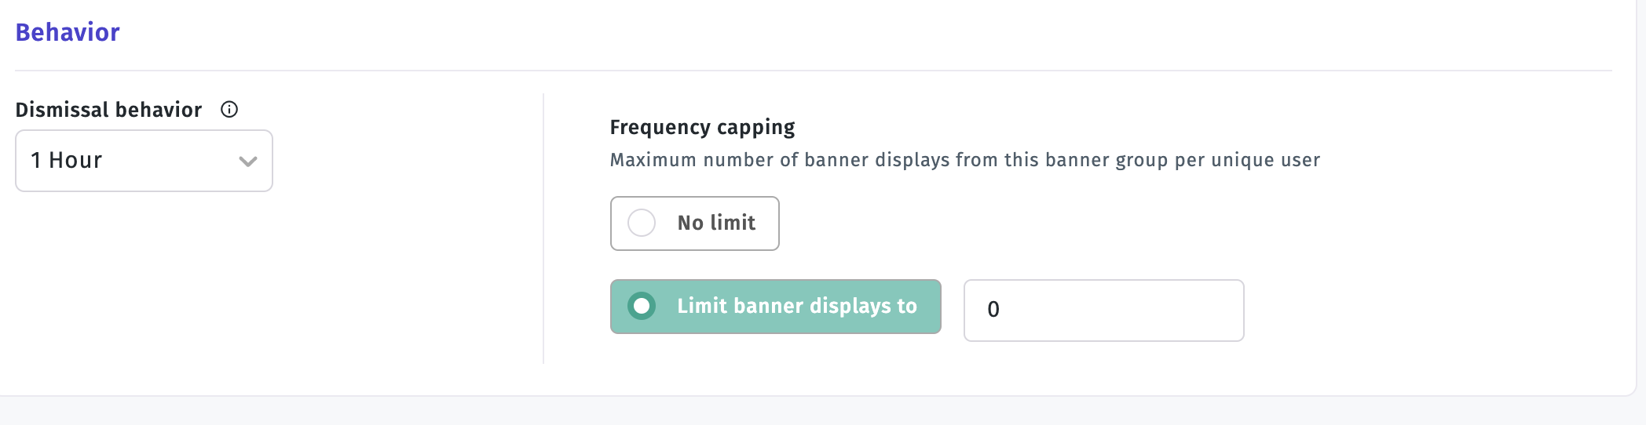Screen dimensions: 1646x425
Task: Click the No limit label text
Action: point(716,223)
